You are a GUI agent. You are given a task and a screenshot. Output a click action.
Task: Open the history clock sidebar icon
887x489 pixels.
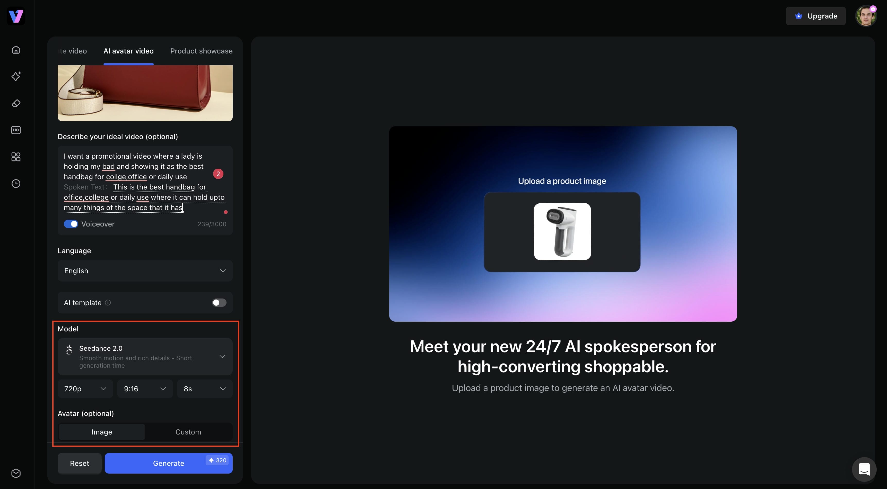(16, 184)
